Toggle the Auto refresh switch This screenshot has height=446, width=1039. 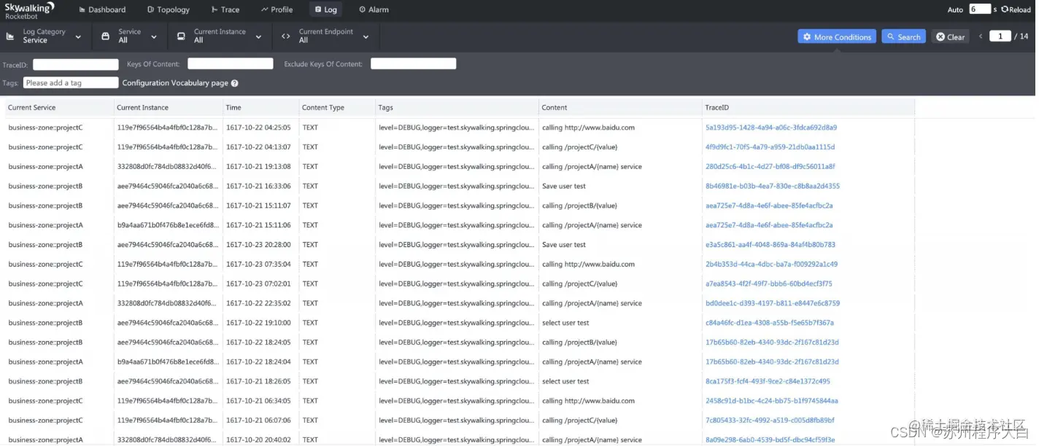[955, 10]
